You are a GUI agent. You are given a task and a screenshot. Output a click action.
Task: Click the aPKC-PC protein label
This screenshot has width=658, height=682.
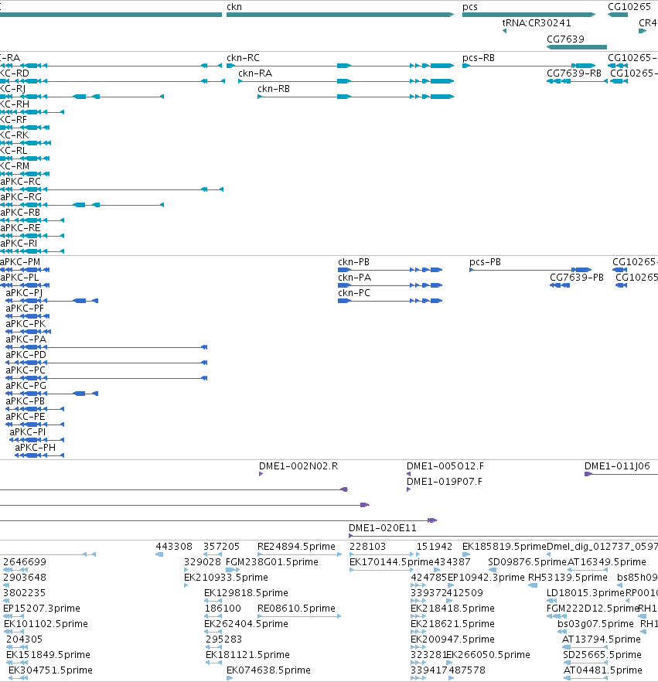point(26,370)
